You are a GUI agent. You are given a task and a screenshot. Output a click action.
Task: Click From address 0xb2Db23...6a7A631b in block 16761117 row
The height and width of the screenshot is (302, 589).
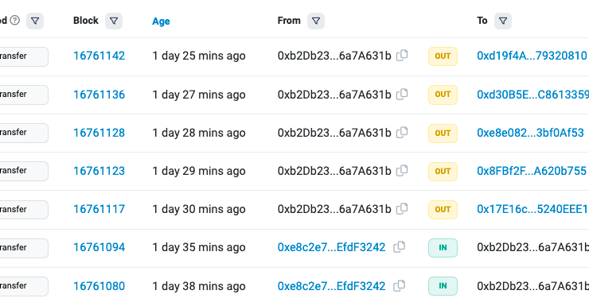tap(334, 209)
